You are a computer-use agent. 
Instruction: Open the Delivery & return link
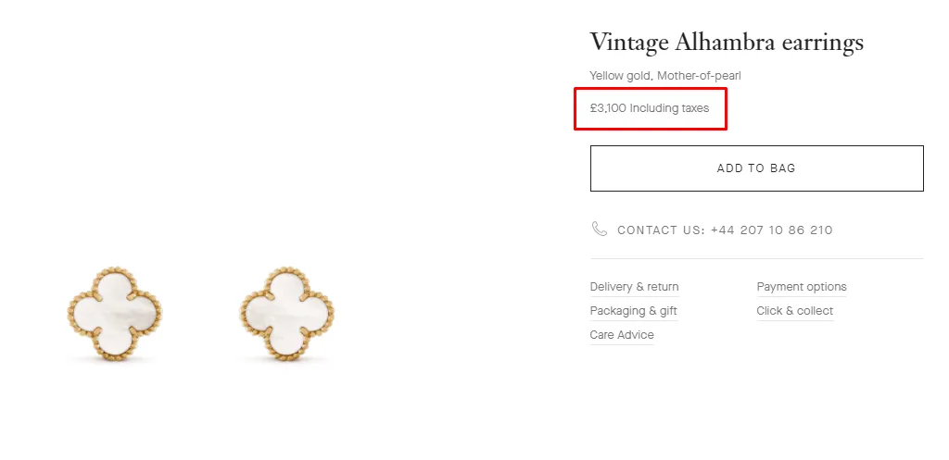[x=634, y=287]
